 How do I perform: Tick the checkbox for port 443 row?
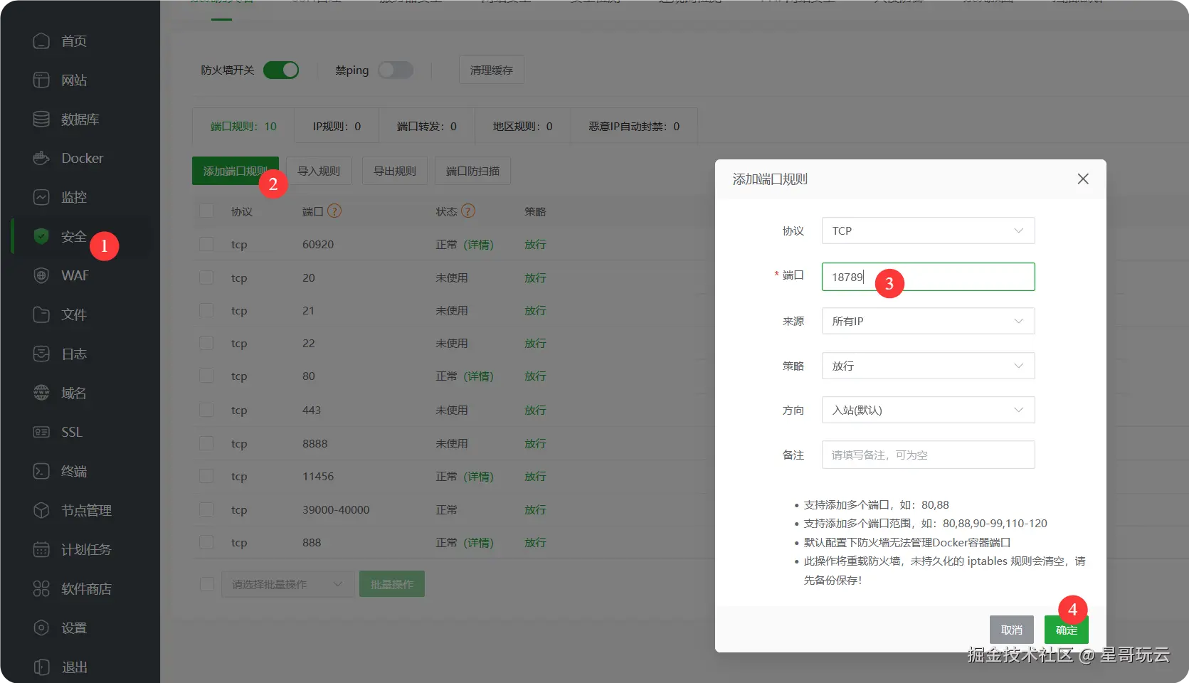[206, 410]
